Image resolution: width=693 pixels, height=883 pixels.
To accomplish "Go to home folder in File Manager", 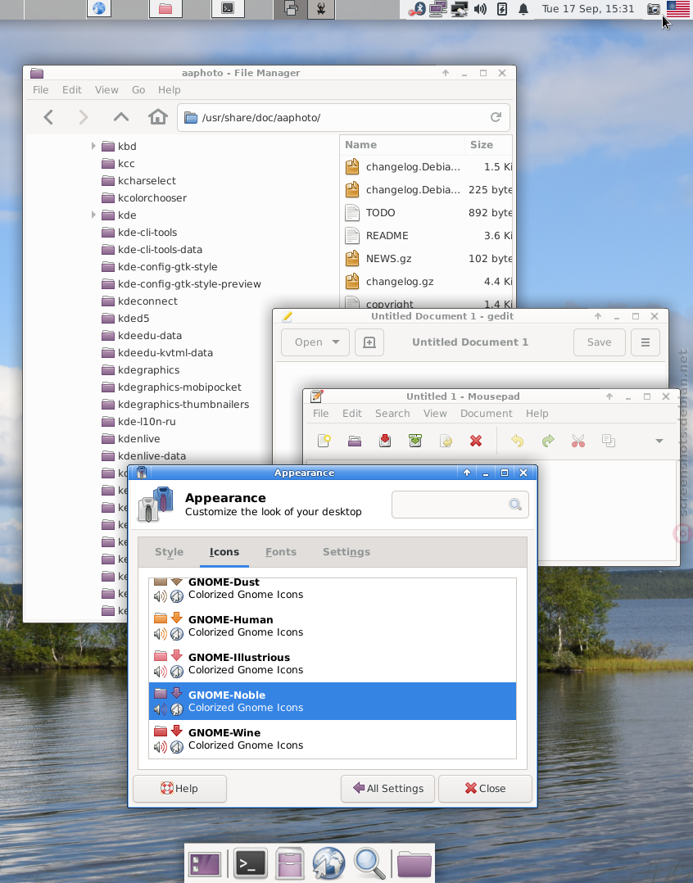I will (158, 117).
